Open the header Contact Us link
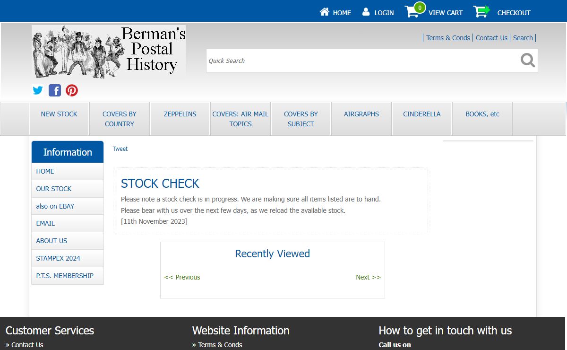Screen dimensions: 567x350 tap(491, 38)
